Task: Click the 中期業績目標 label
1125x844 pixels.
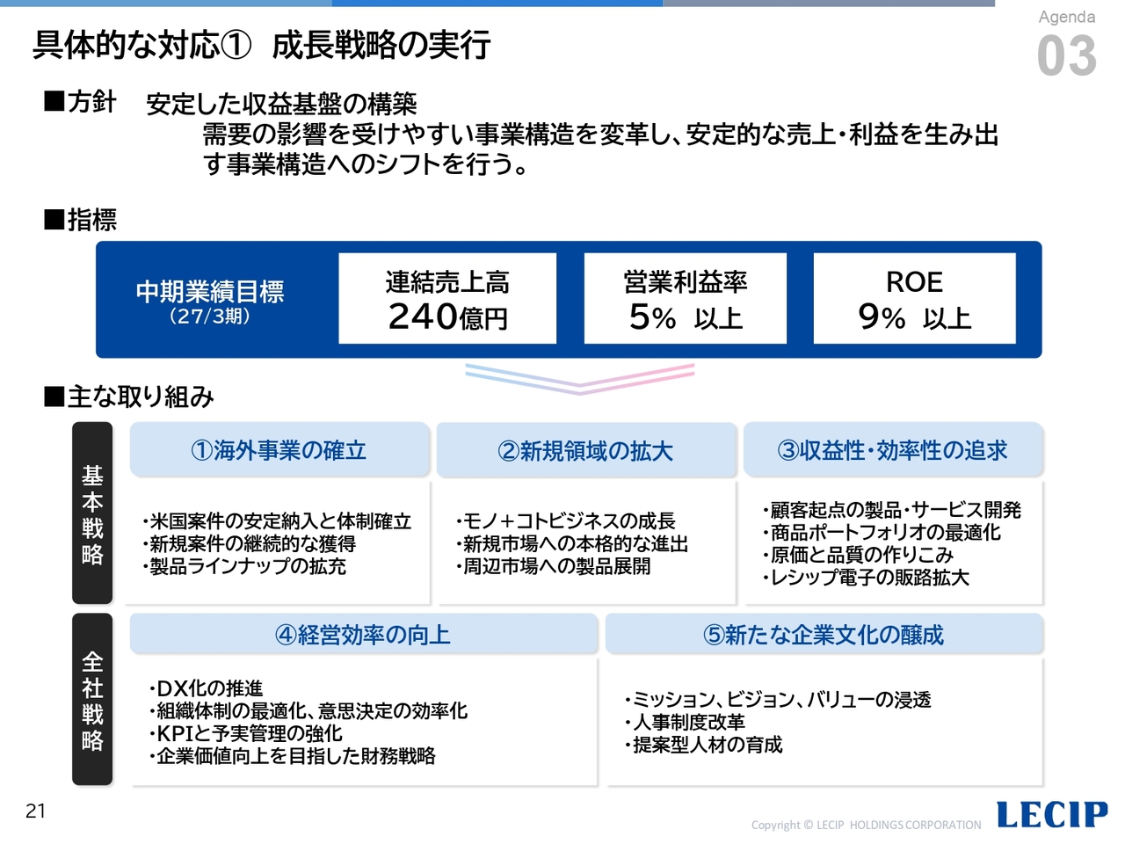Action: tap(210, 291)
